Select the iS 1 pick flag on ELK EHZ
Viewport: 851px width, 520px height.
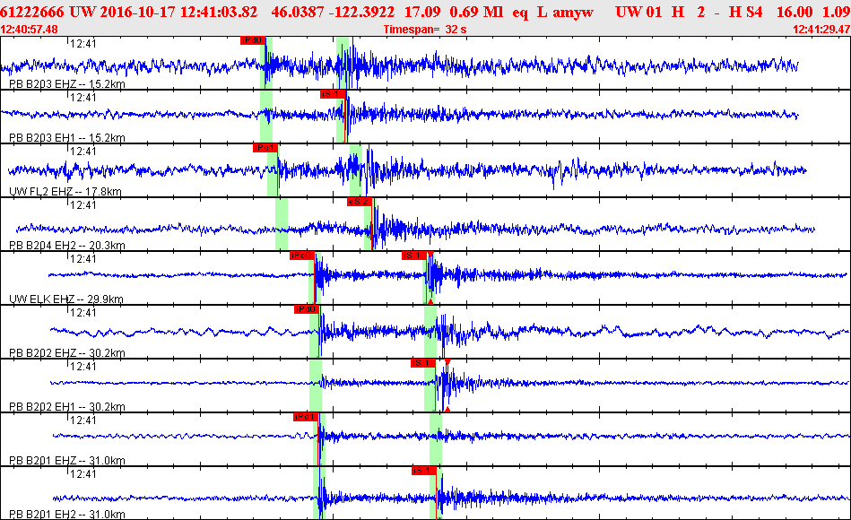pos(413,256)
